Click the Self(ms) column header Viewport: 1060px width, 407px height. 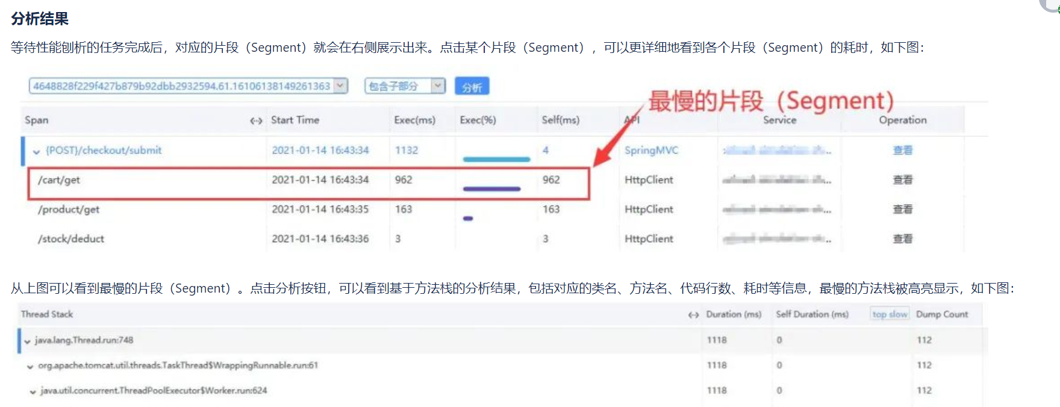(x=560, y=120)
